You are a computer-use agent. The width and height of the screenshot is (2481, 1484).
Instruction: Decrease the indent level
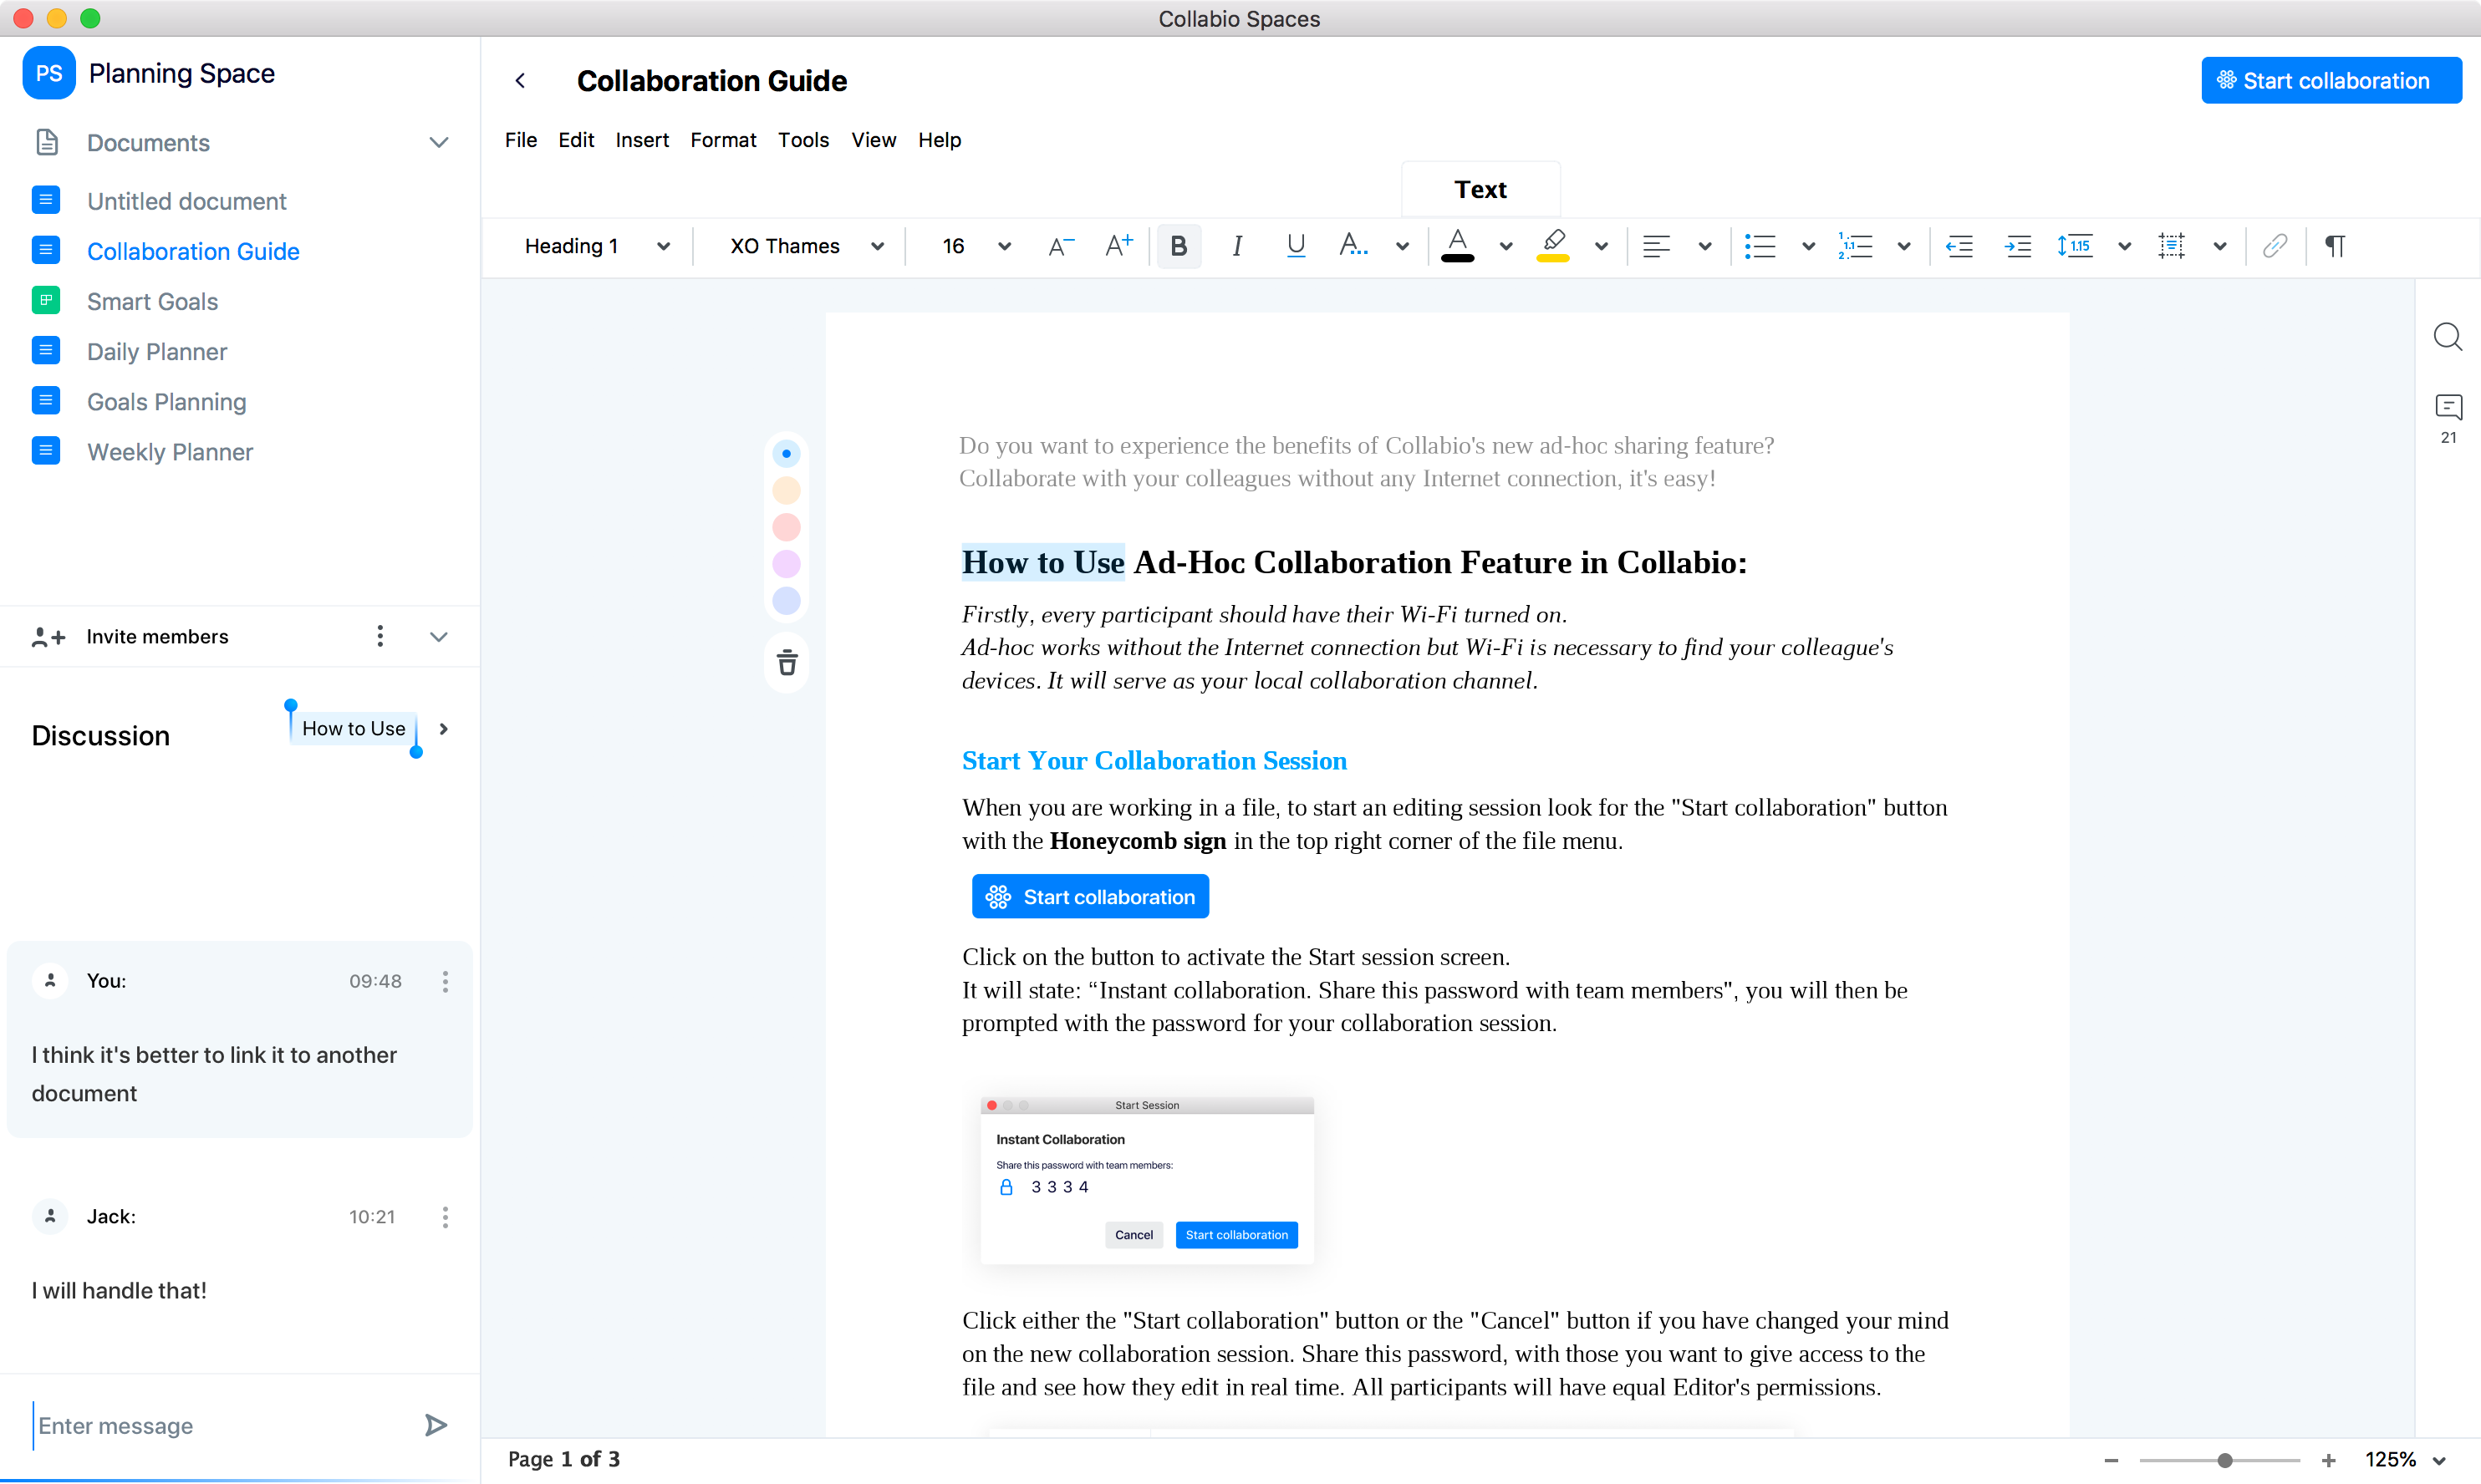1959,246
